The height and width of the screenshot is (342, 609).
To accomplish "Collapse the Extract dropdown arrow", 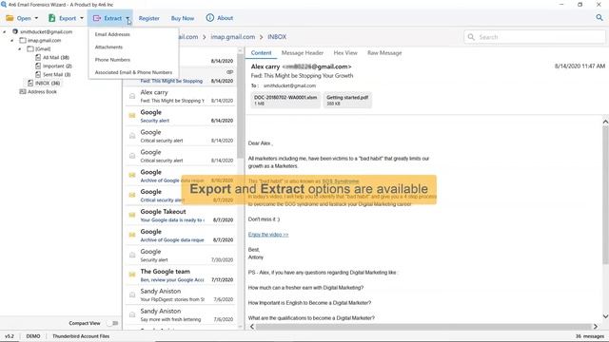I will point(128,18).
